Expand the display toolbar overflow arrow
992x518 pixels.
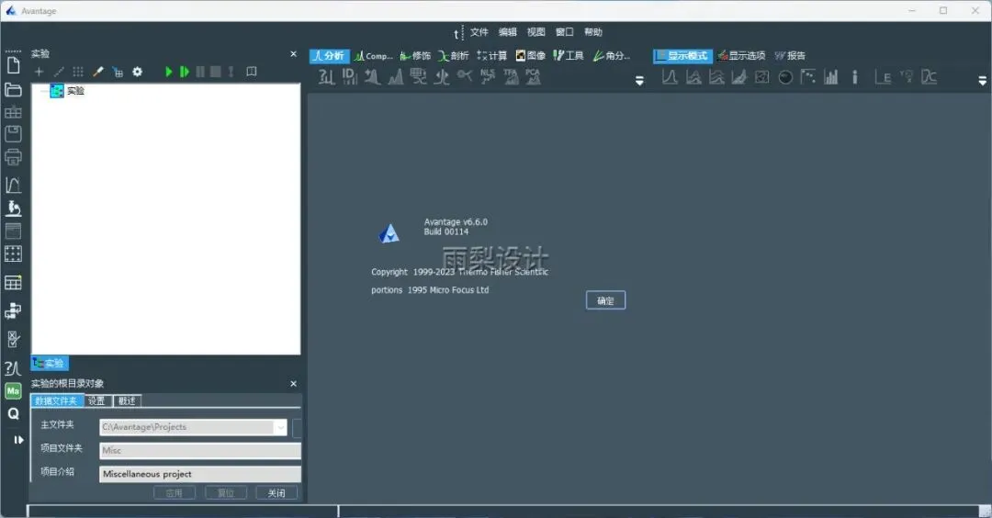click(983, 81)
